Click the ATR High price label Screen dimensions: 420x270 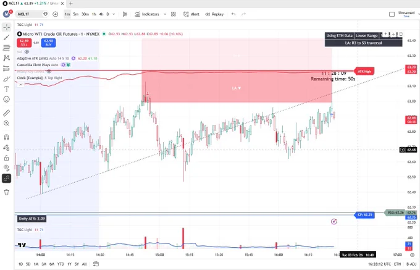364,72
